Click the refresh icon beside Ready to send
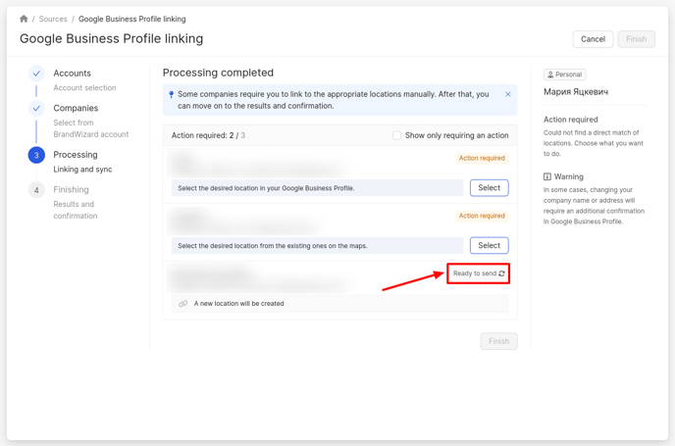The width and height of the screenshot is (675, 446). (502, 273)
